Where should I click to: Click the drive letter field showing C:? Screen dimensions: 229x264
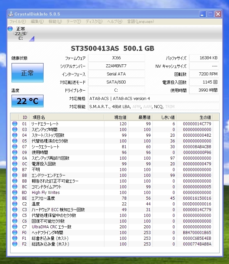(116, 90)
